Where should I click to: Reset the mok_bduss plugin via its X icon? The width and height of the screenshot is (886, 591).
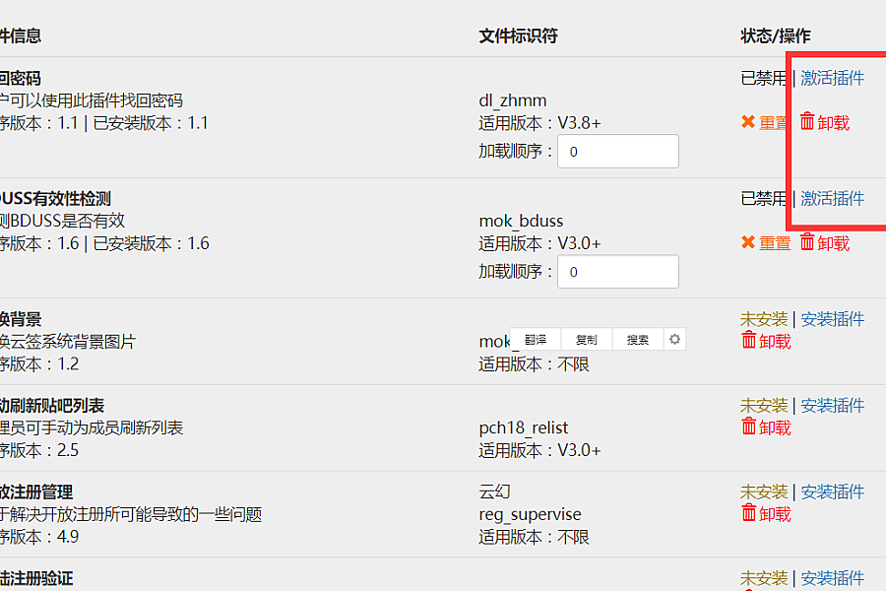(748, 242)
